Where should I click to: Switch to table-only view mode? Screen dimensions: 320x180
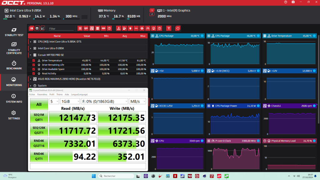pyautogui.click(x=37, y=28)
